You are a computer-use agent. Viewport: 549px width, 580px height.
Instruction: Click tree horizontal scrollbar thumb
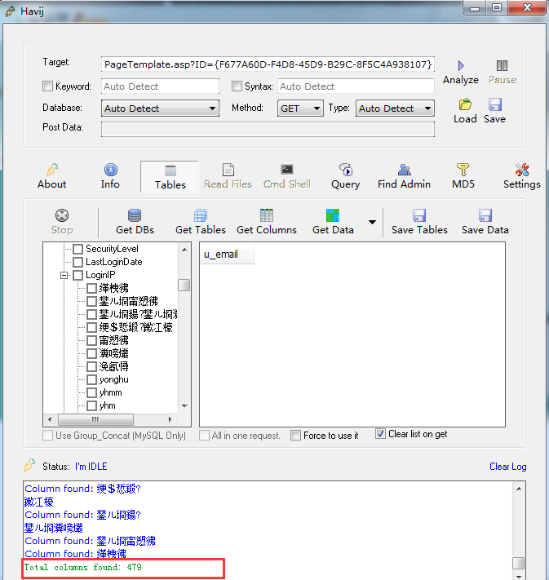point(95,419)
